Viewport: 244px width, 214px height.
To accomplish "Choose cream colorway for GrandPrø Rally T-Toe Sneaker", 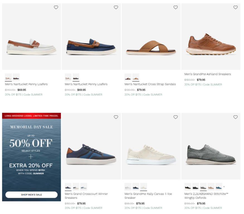I will click(x=144, y=187).
